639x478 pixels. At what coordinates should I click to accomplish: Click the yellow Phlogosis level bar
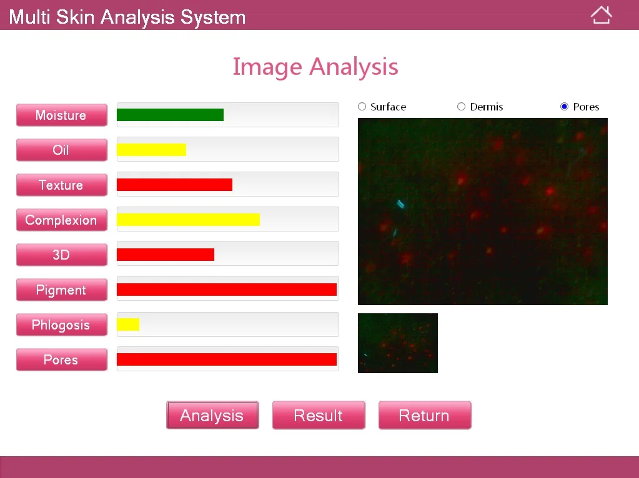(x=128, y=324)
